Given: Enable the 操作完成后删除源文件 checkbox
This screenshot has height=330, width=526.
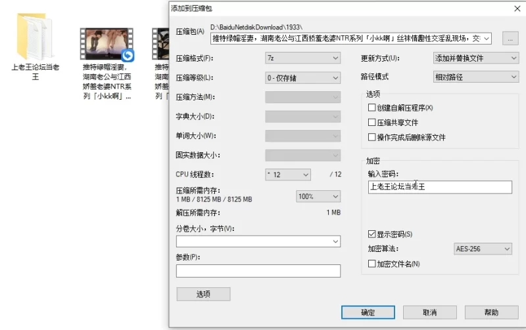Looking at the screenshot, I should (x=371, y=137).
